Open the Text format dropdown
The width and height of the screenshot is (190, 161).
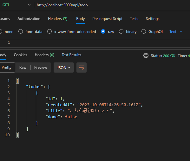pos(176,32)
